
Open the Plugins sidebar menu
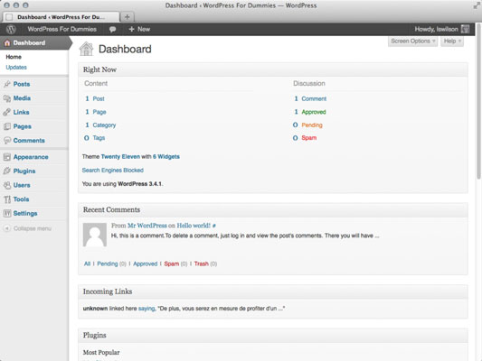tap(24, 171)
